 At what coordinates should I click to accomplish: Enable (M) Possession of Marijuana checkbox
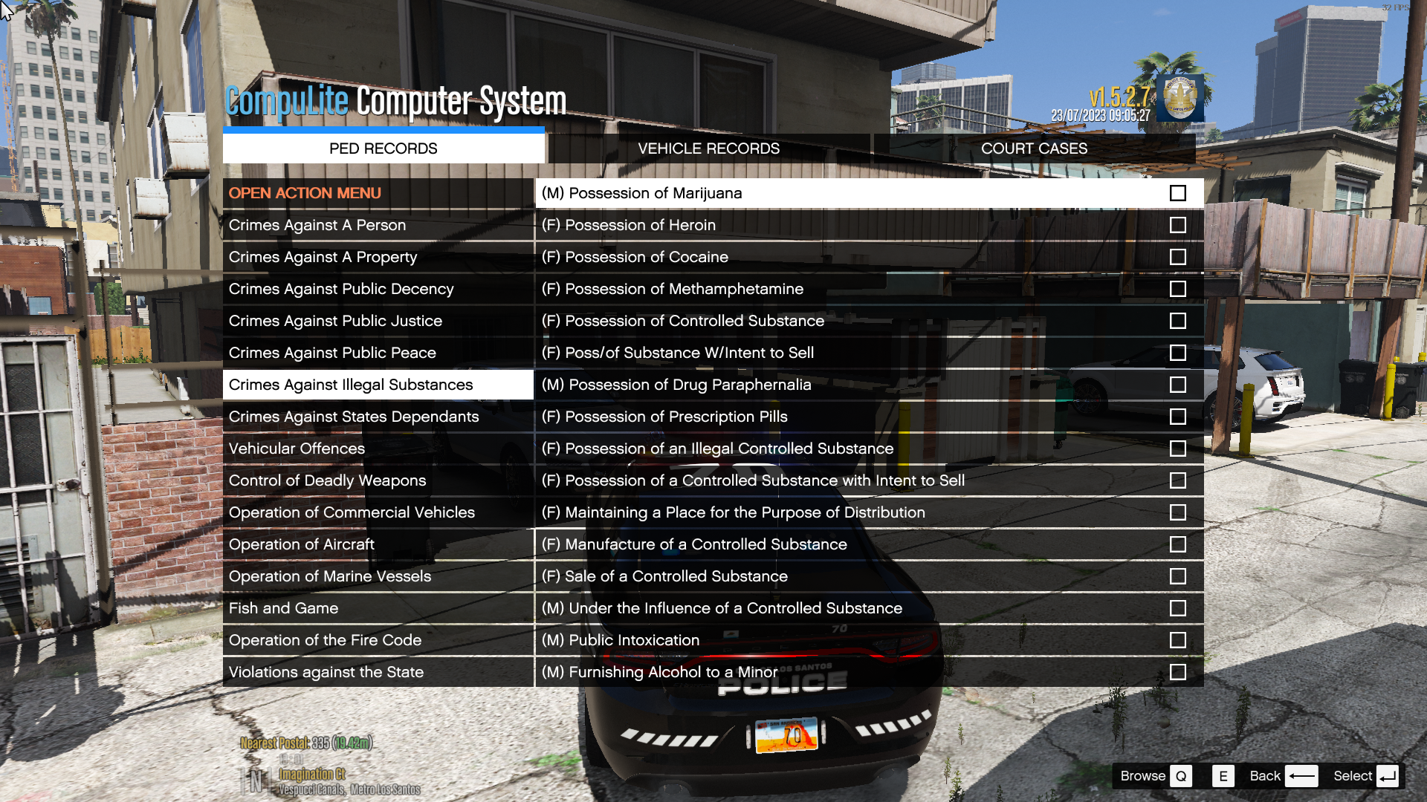(1178, 192)
